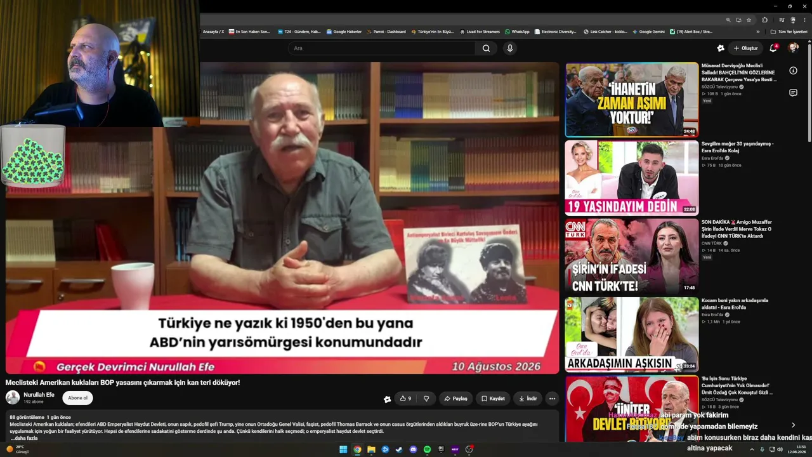Screen dimensions: 812x457
Task: Open Discord from the taskbar
Action: pos(413,449)
